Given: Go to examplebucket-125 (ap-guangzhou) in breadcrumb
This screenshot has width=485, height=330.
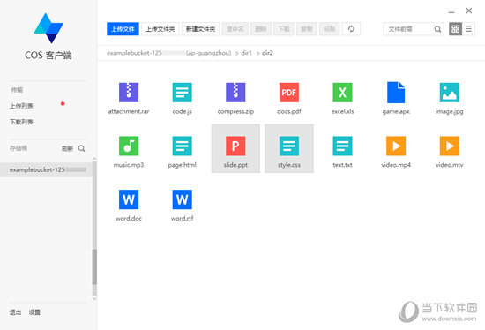Looking at the screenshot, I should [x=169, y=53].
